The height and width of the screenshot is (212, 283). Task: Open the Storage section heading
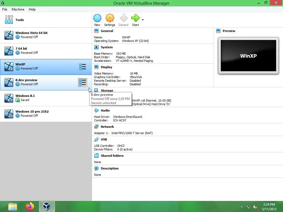coord(107,90)
